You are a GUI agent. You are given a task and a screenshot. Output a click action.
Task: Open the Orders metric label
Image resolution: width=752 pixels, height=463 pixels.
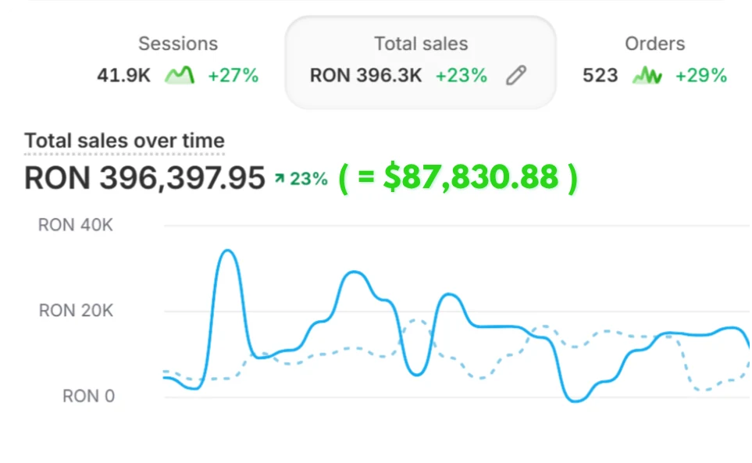[x=654, y=44]
